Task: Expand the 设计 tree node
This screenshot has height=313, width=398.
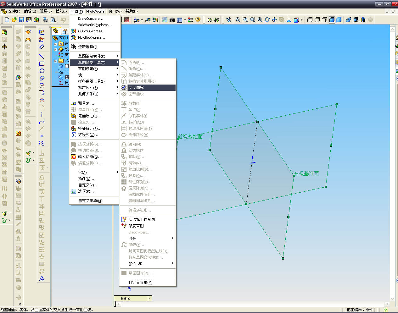Action: [x=55, y=50]
